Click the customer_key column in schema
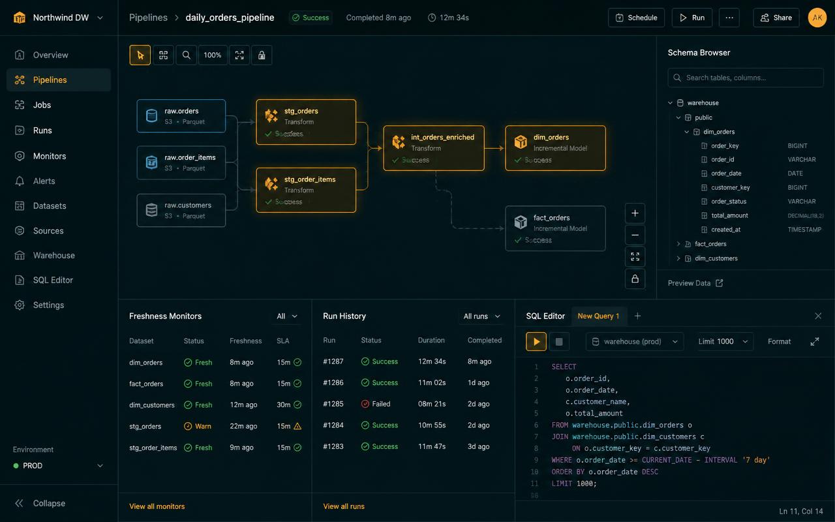Viewport: 835px width, 522px height. click(731, 188)
